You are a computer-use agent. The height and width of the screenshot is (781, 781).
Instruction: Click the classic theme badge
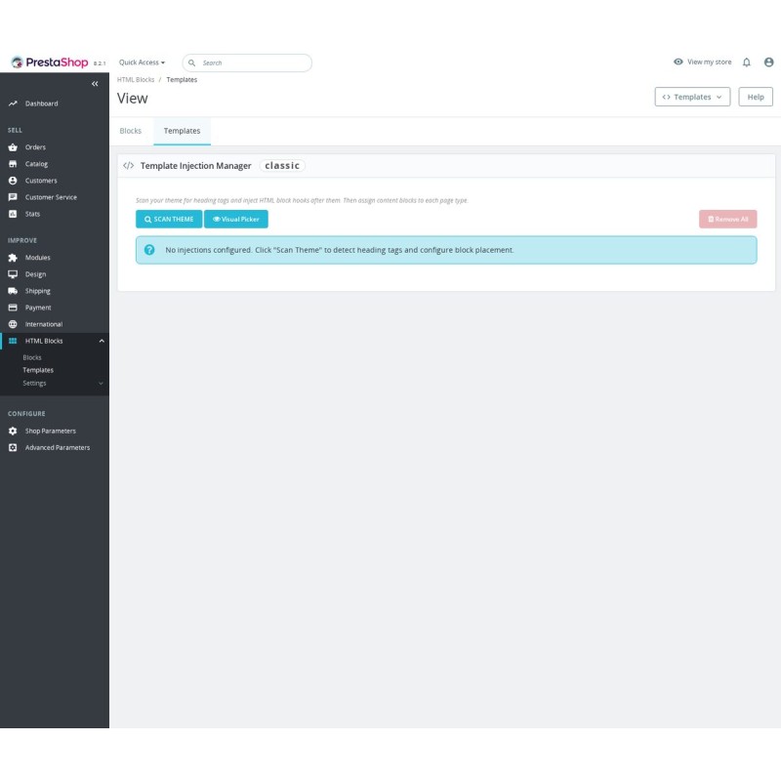coord(282,166)
